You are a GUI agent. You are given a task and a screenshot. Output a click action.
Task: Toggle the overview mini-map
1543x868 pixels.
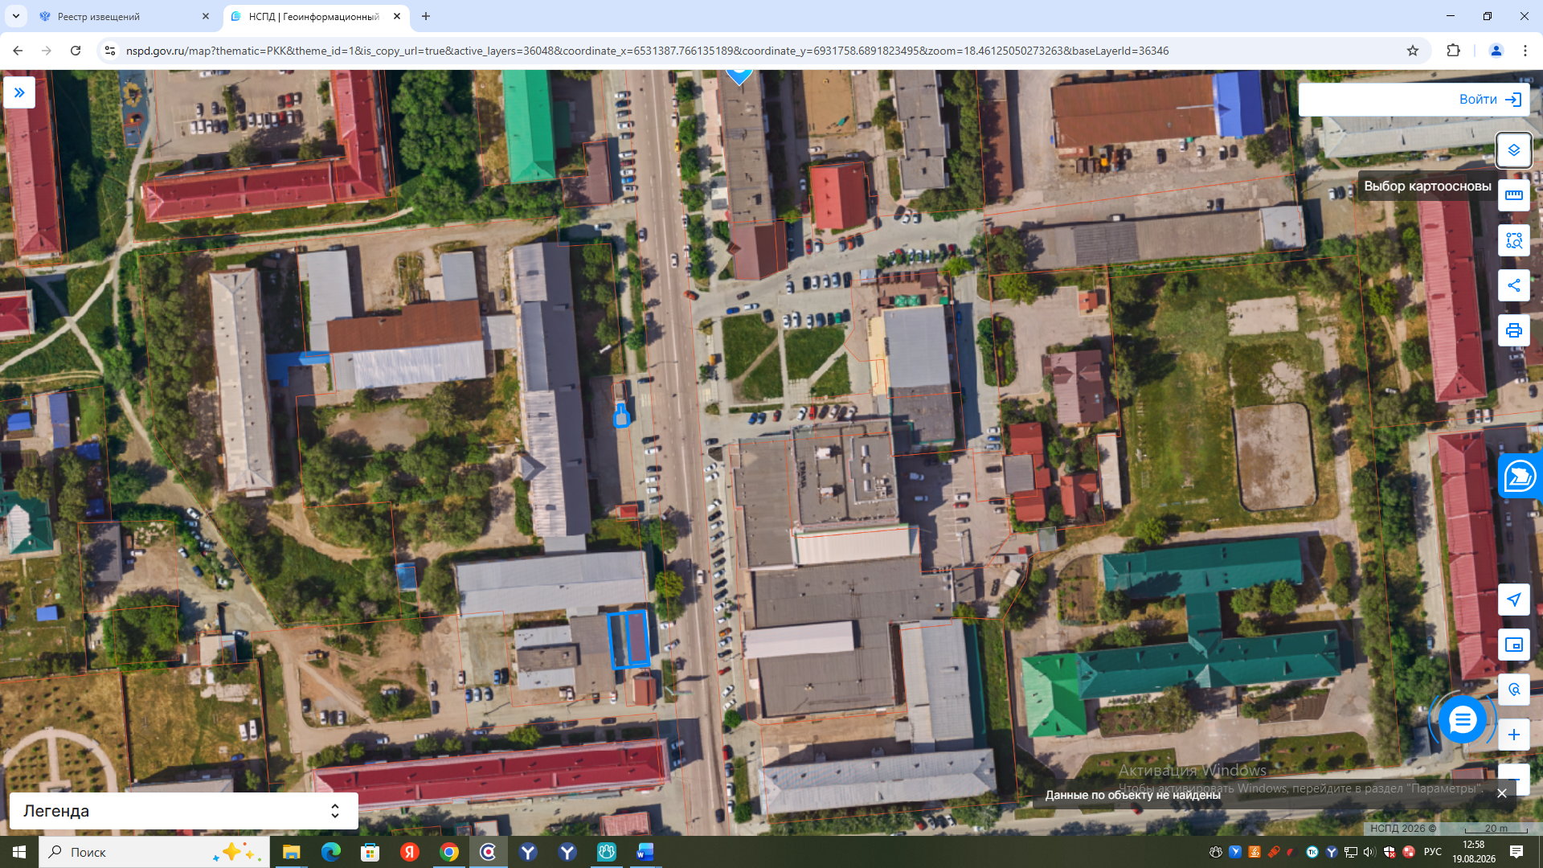coord(1513,645)
